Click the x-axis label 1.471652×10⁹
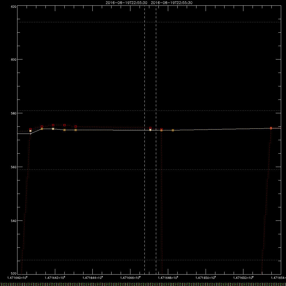 click(243, 278)
